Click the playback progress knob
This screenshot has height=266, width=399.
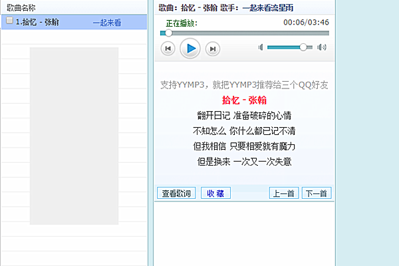(168, 33)
